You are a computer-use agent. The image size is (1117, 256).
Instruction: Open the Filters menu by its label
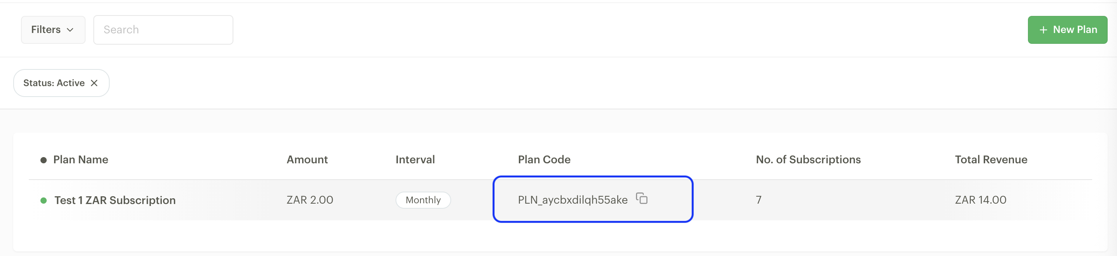(46, 29)
